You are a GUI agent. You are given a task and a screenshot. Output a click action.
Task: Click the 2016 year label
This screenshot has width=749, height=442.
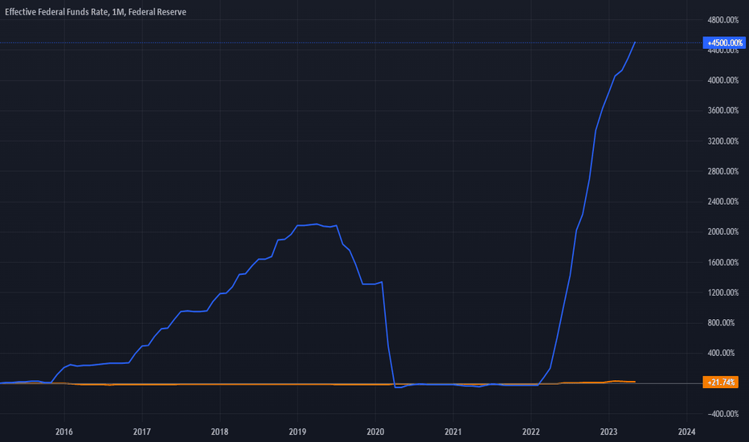coord(64,432)
